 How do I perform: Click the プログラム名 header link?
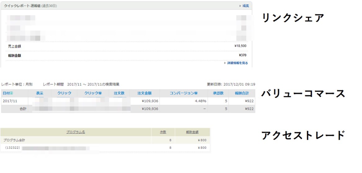tap(75, 132)
